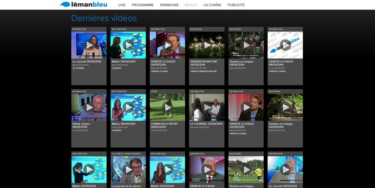Select the REPLAY navigation item
Screen dimensions: 375x188
[x=191, y=5]
